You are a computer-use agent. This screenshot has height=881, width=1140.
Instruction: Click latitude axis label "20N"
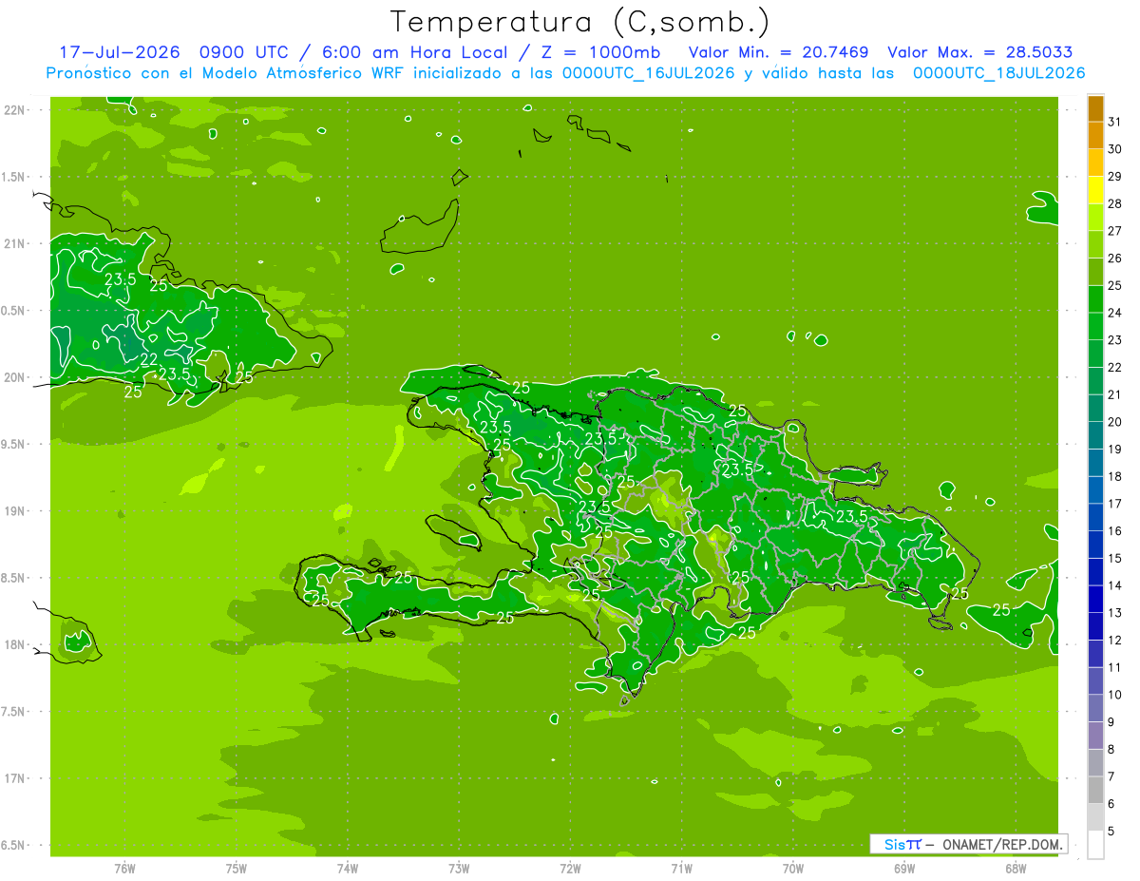(14, 377)
